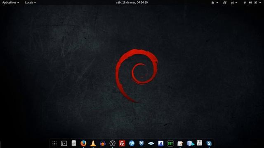The height and width of the screenshot is (148, 264).
Task: Open the Aplicativos menu
Action: 10,2
